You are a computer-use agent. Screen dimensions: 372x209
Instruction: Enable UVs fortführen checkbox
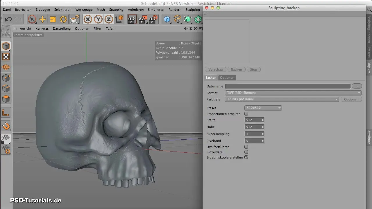pos(246,147)
